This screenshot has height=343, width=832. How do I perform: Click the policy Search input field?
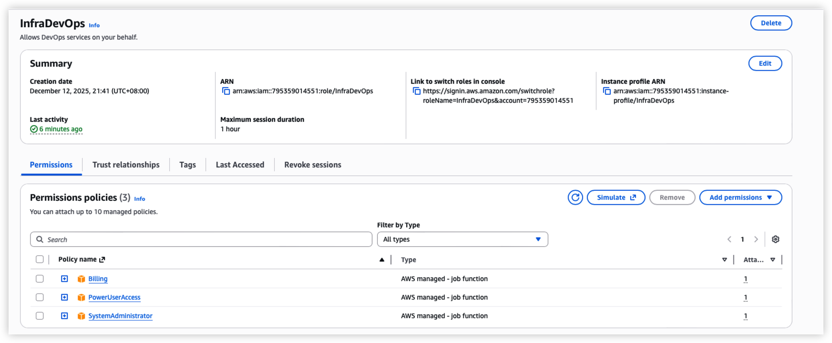[201, 239]
